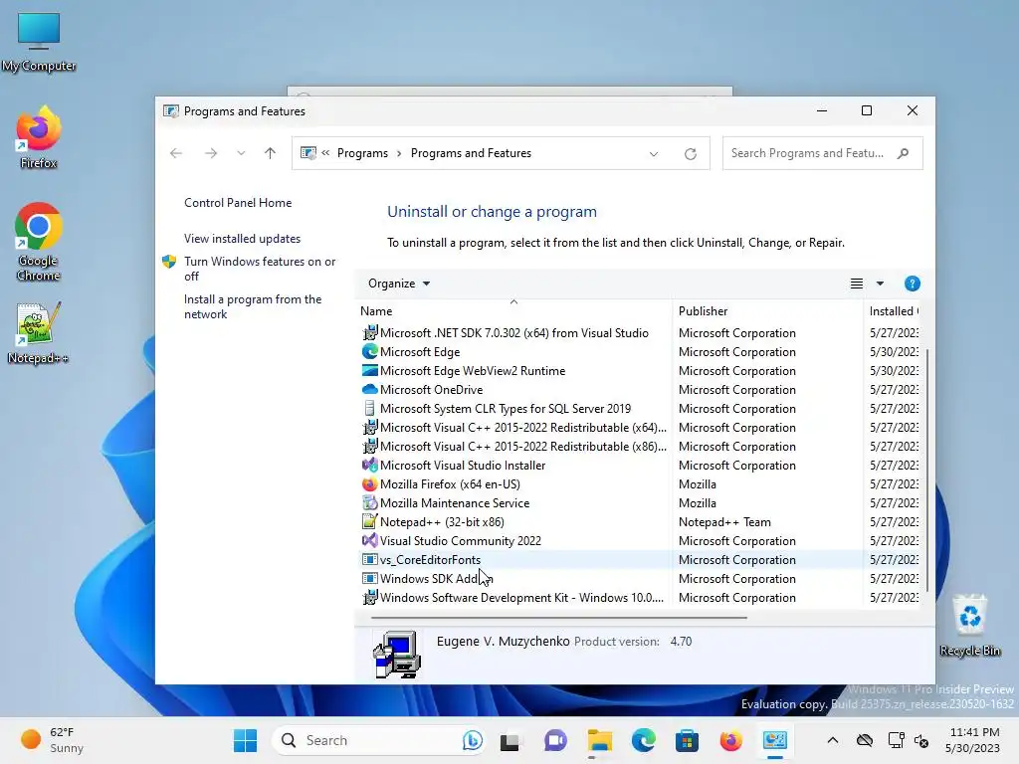The width and height of the screenshot is (1019, 764).
Task: Select Notepad++ (32-bit x86) entry
Action: coord(640,521)
